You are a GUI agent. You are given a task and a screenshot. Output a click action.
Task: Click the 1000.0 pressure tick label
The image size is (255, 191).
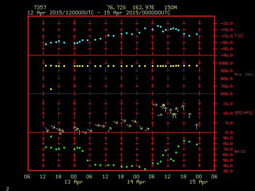(x=225, y=63)
